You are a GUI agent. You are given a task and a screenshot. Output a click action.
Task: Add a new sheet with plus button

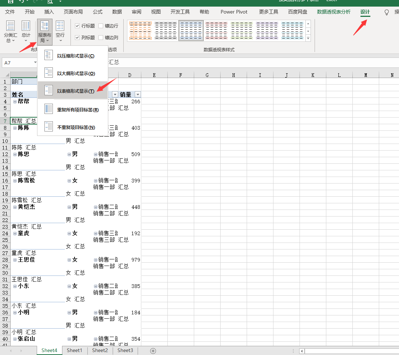[153, 351]
